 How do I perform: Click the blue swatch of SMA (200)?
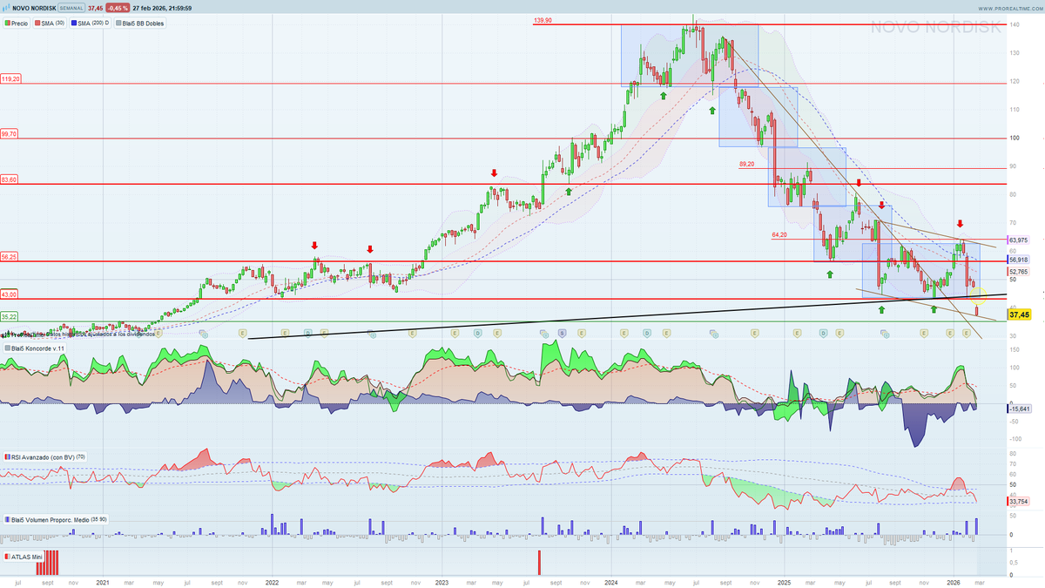pyautogui.click(x=75, y=23)
